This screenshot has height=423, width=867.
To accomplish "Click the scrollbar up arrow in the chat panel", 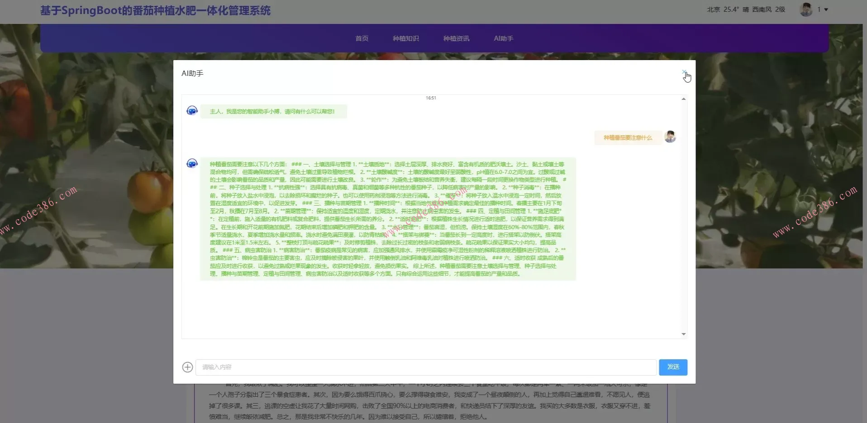I will [683, 99].
